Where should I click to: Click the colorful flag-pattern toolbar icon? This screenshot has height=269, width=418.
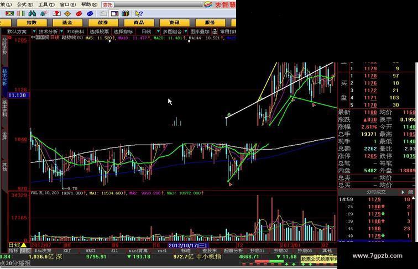point(10,13)
